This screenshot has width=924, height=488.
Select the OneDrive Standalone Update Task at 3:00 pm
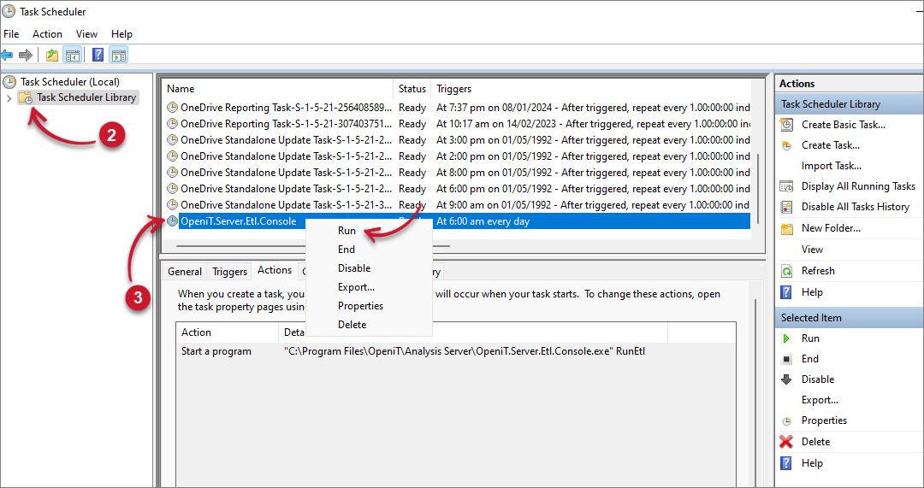click(x=459, y=140)
